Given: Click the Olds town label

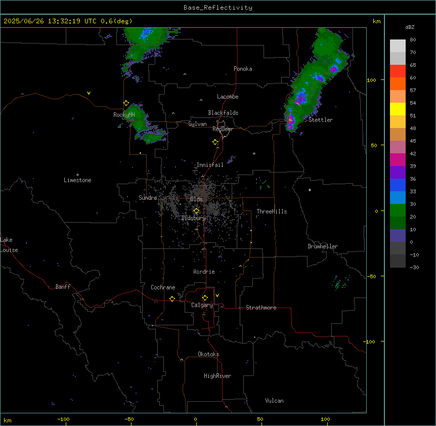Looking at the screenshot, I should pos(196,199).
